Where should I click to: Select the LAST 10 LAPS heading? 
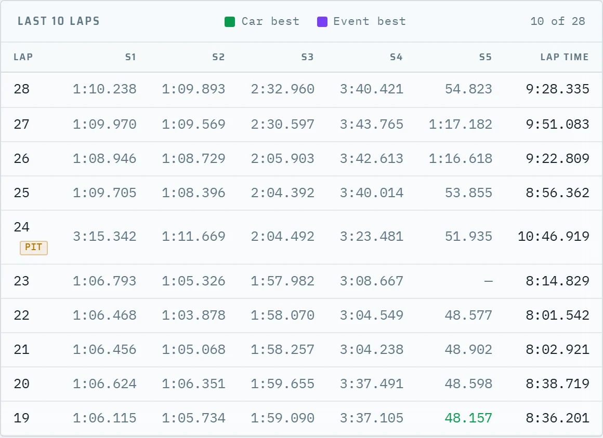tap(58, 21)
